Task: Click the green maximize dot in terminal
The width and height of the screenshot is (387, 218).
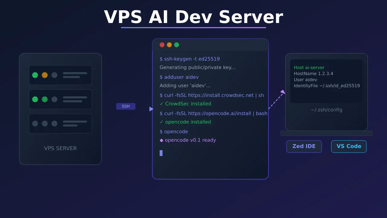Action: click(x=177, y=45)
